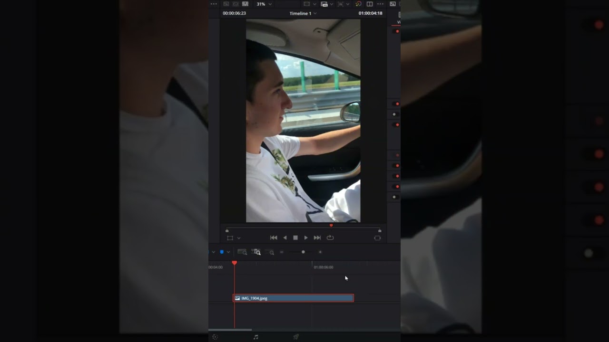Screen dimensions: 609x342
Task: Click the timeline zoom slider handle
Action: [x=303, y=252]
